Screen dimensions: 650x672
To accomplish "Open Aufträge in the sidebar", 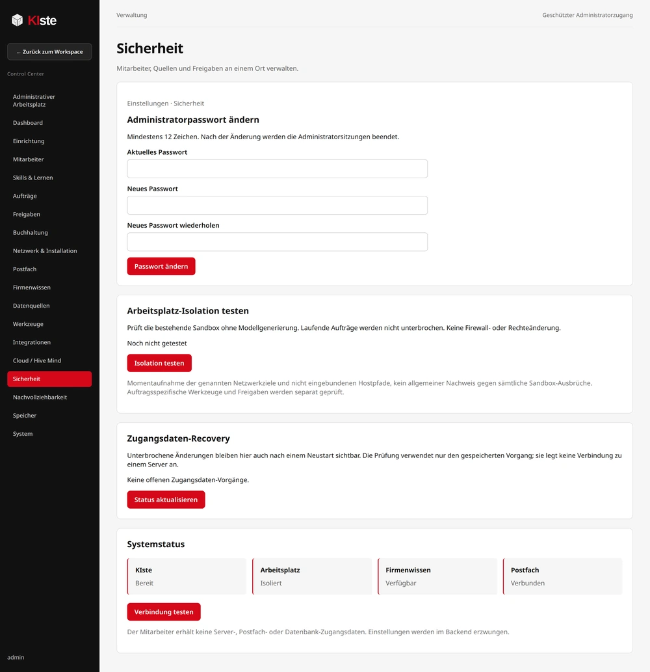I will (x=49, y=196).
